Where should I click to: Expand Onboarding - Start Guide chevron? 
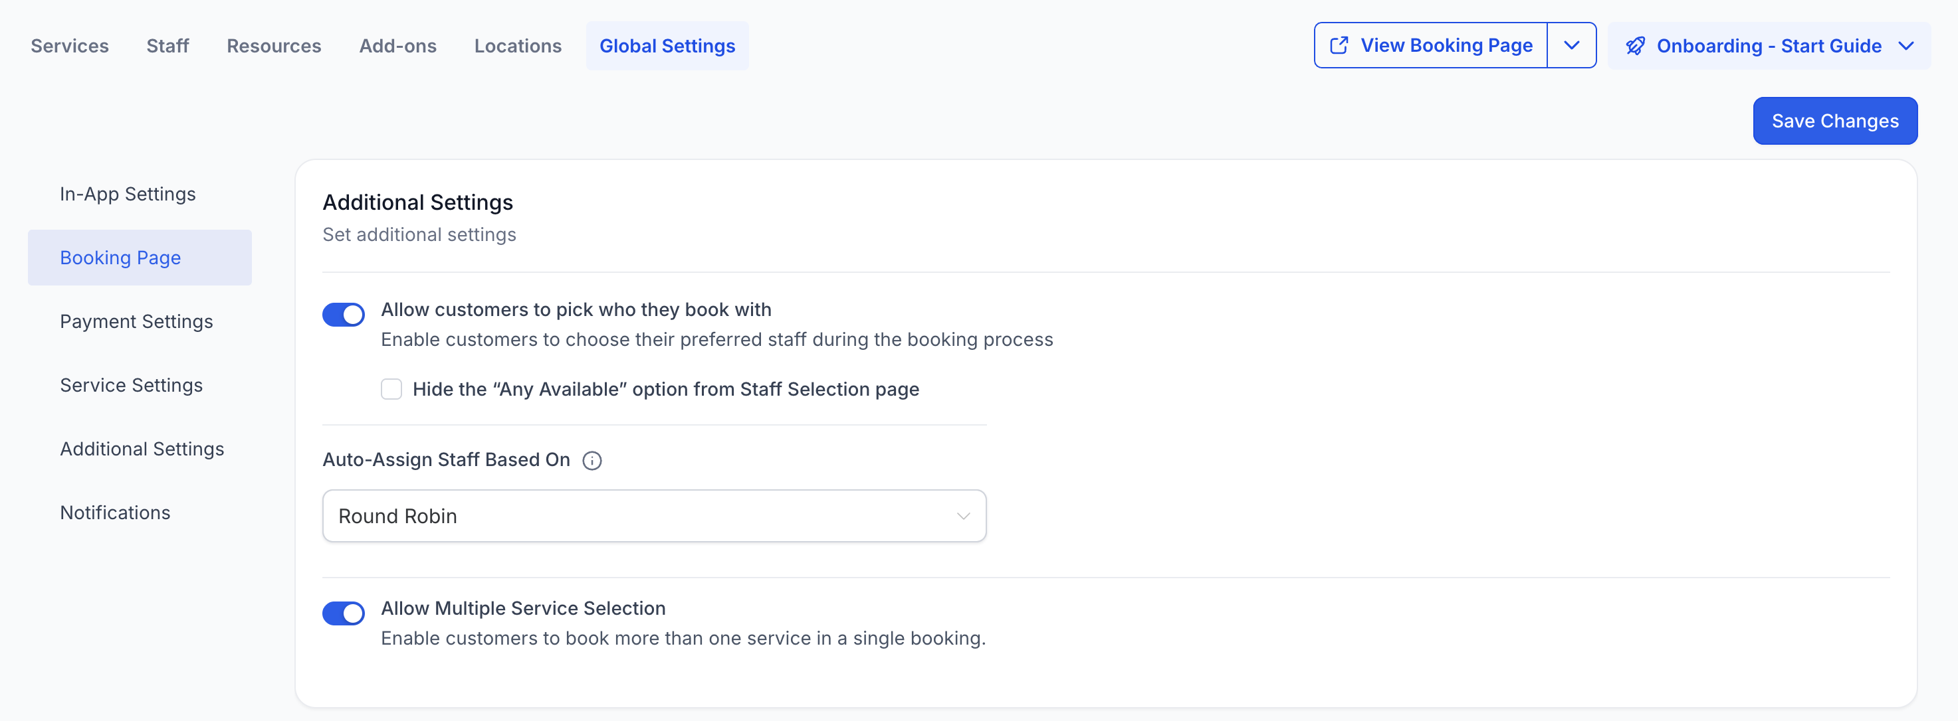tap(1905, 46)
